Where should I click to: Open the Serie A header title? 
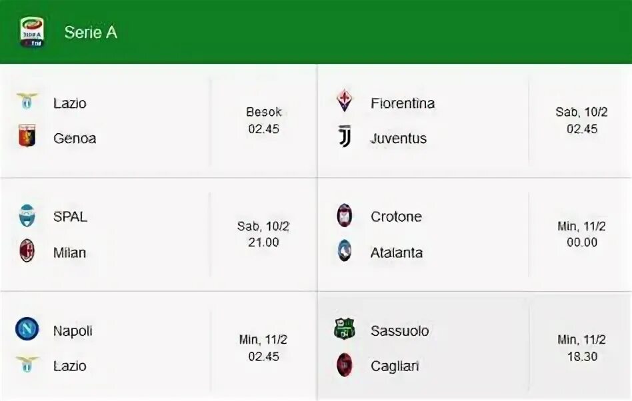click(x=91, y=32)
